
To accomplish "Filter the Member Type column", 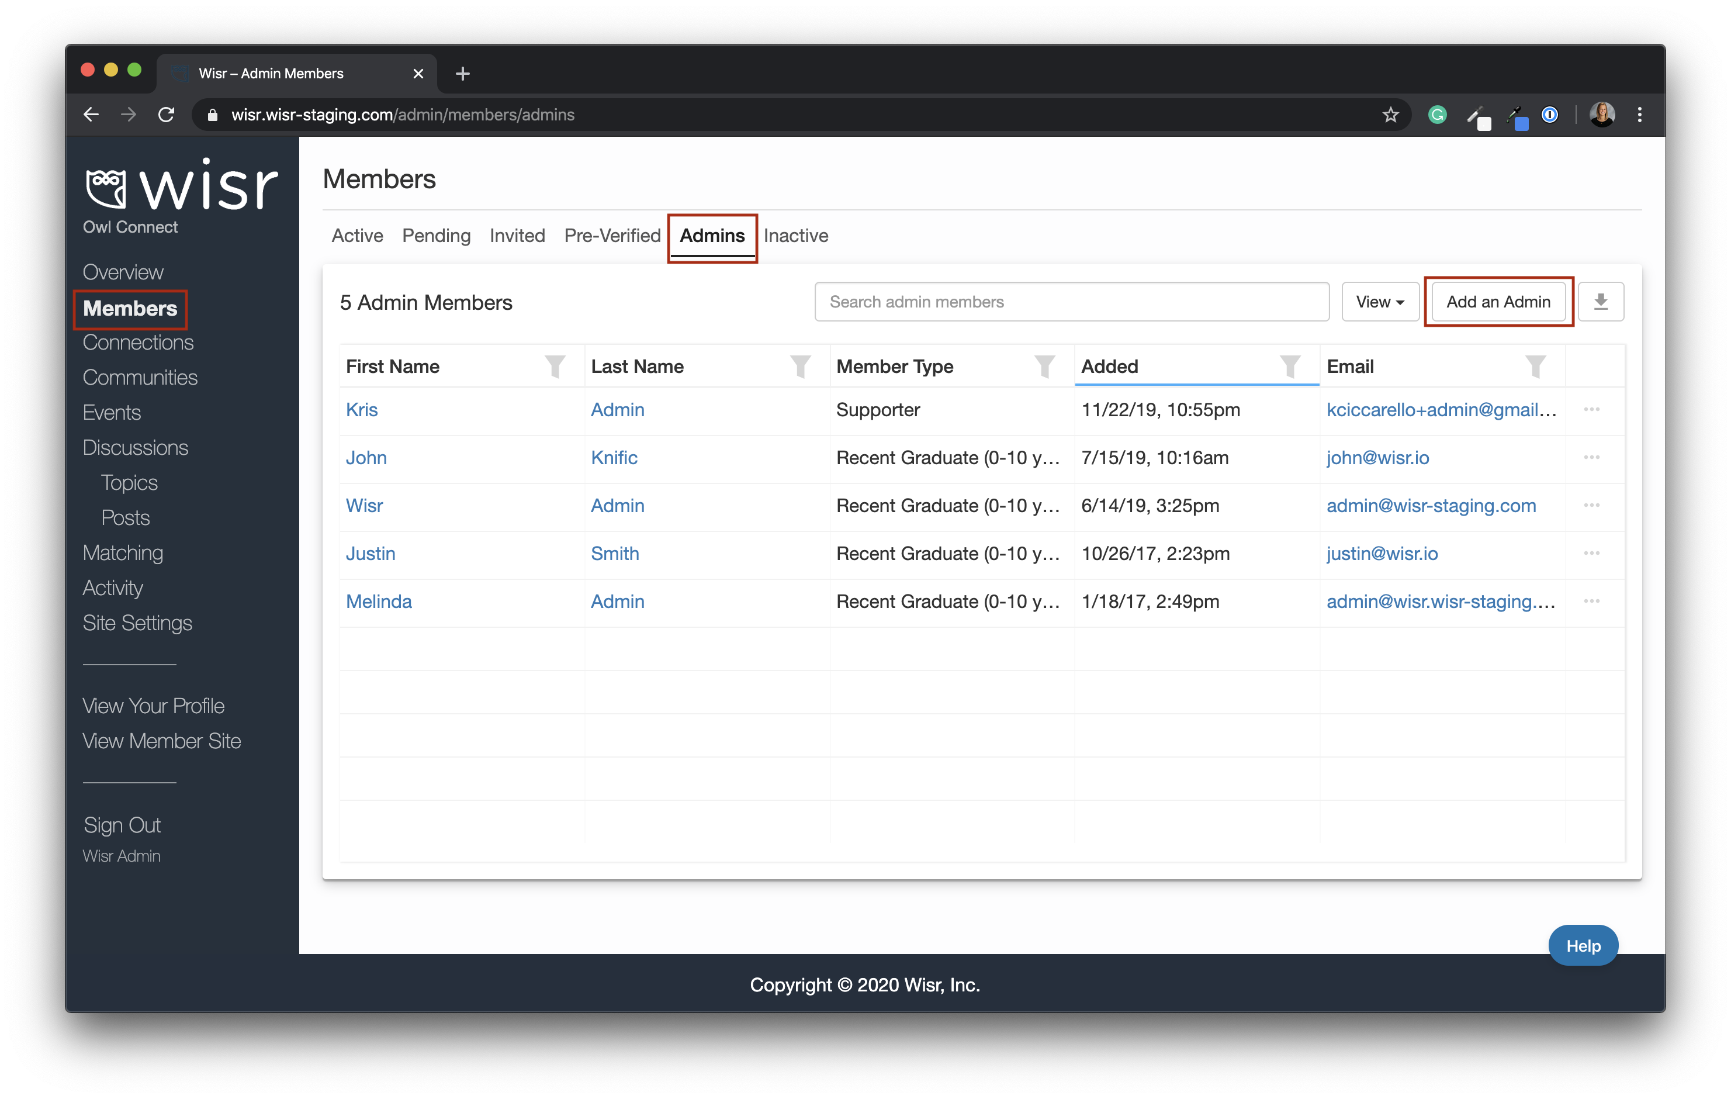I will [x=1044, y=367].
